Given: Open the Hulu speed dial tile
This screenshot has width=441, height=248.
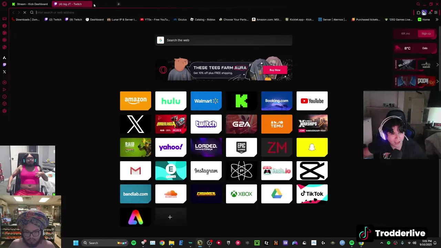Looking at the screenshot, I should coord(171,101).
